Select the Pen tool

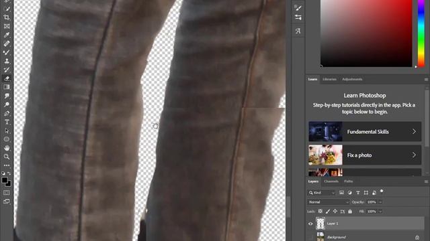(x=7, y=113)
